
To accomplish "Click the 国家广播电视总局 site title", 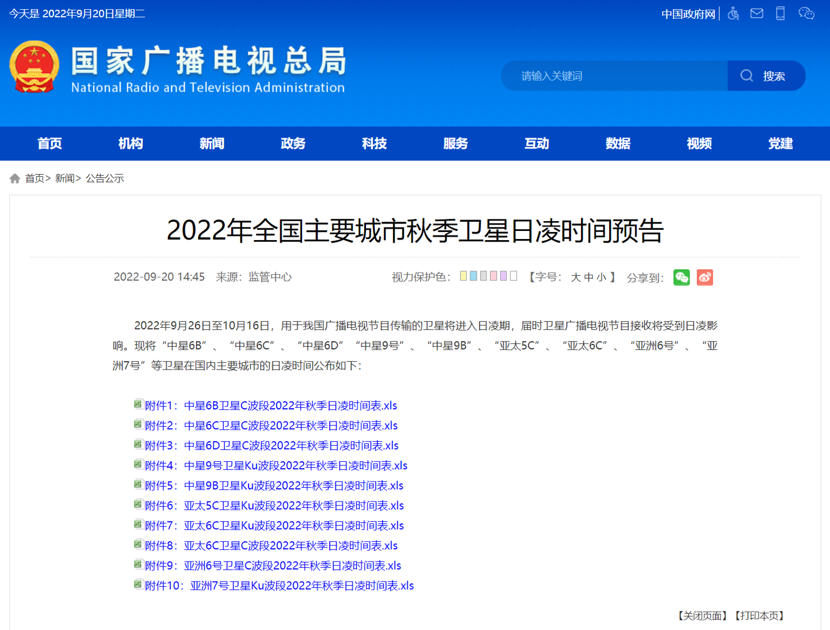I will [x=209, y=61].
